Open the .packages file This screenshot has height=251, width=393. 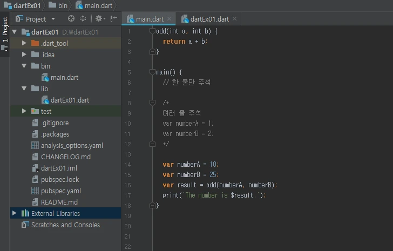click(x=65, y=134)
